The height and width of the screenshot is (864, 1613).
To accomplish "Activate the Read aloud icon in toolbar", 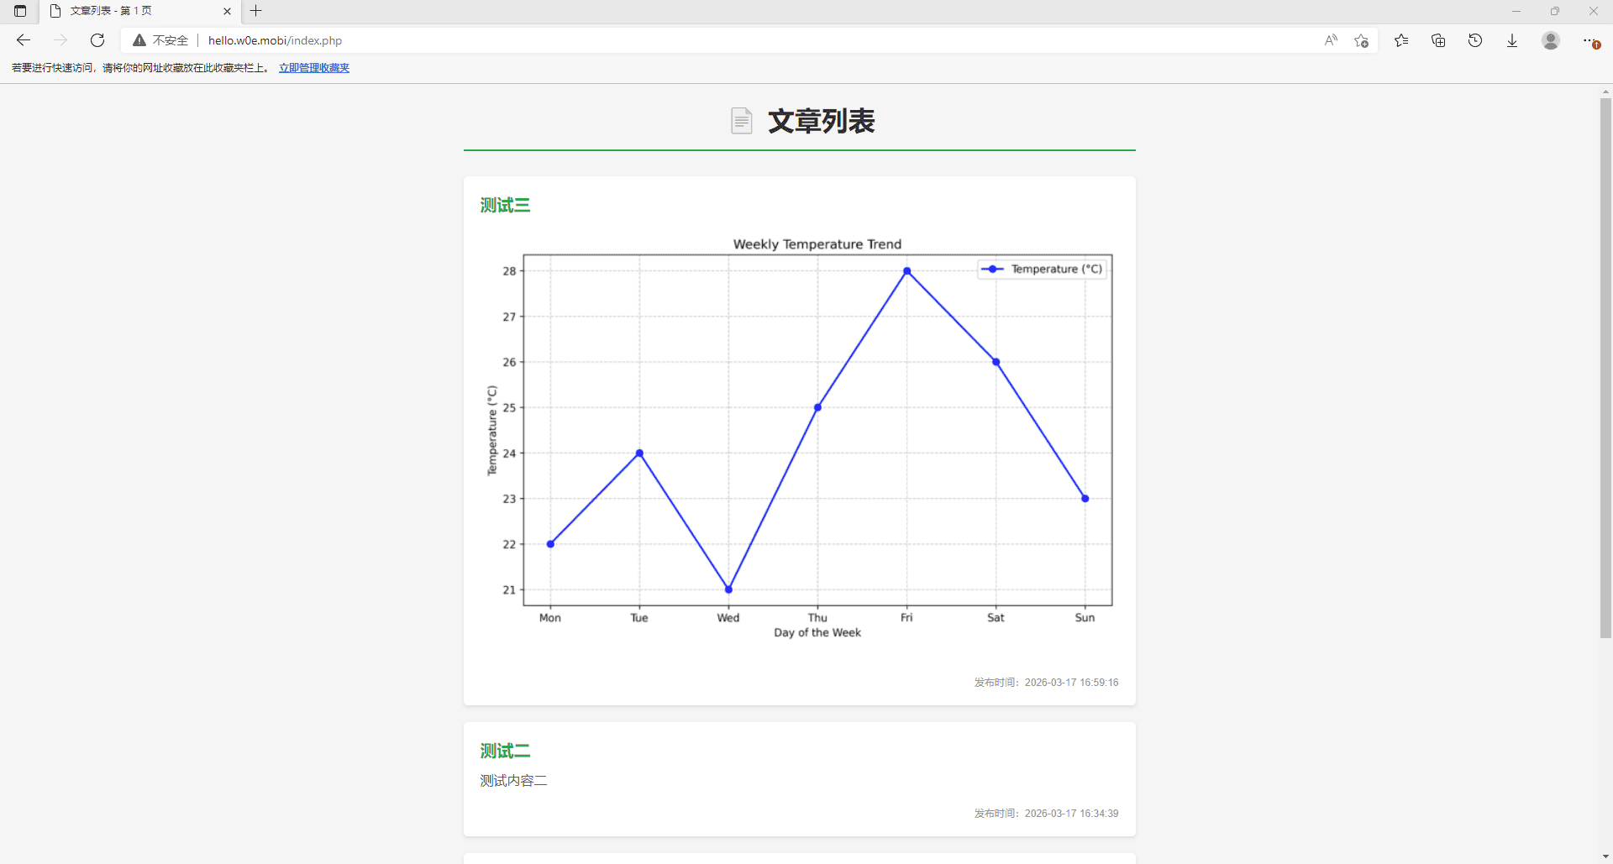I will click(1331, 39).
